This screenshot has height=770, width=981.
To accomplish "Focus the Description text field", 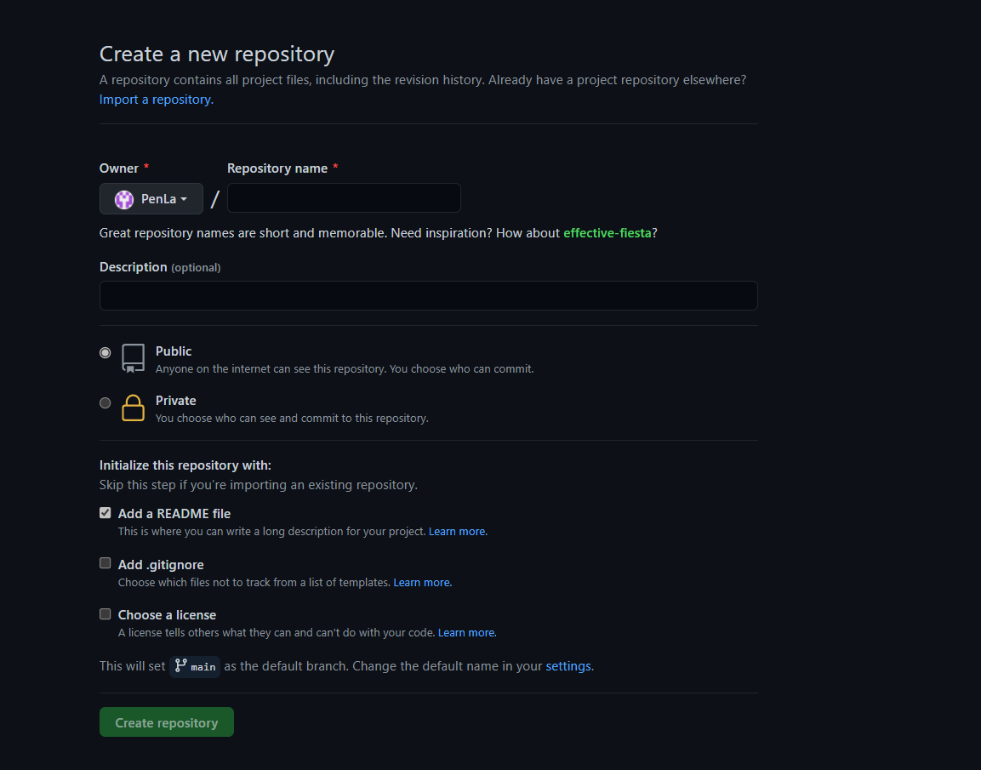I will tap(428, 295).
